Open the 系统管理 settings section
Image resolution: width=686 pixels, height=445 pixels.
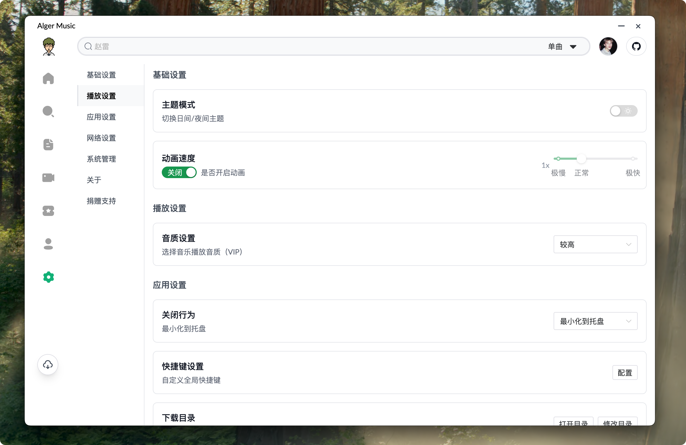coord(101,159)
